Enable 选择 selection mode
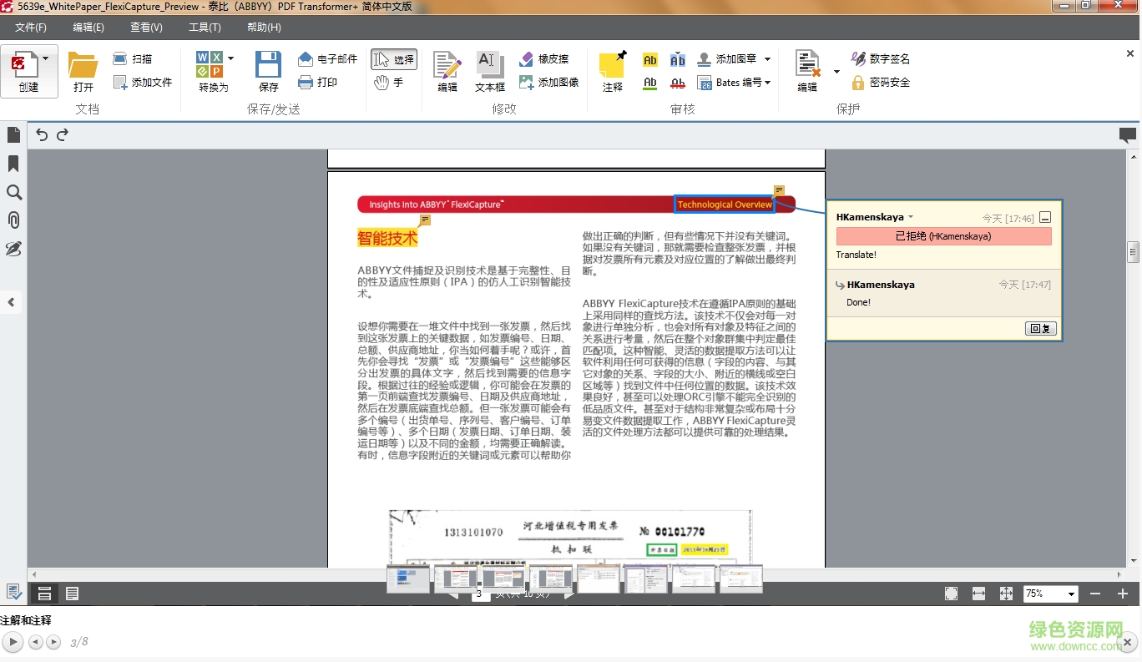 click(392, 58)
